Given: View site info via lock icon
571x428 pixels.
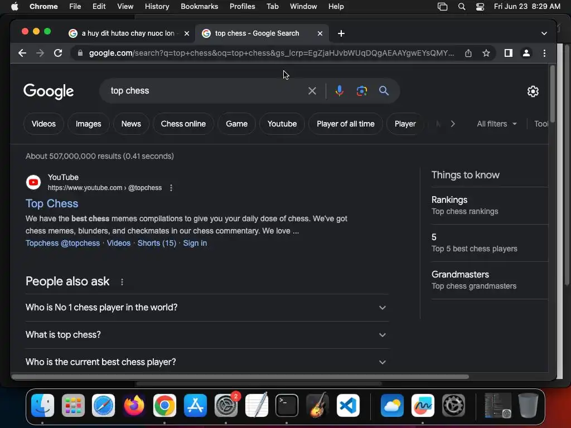Looking at the screenshot, I should [80, 53].
